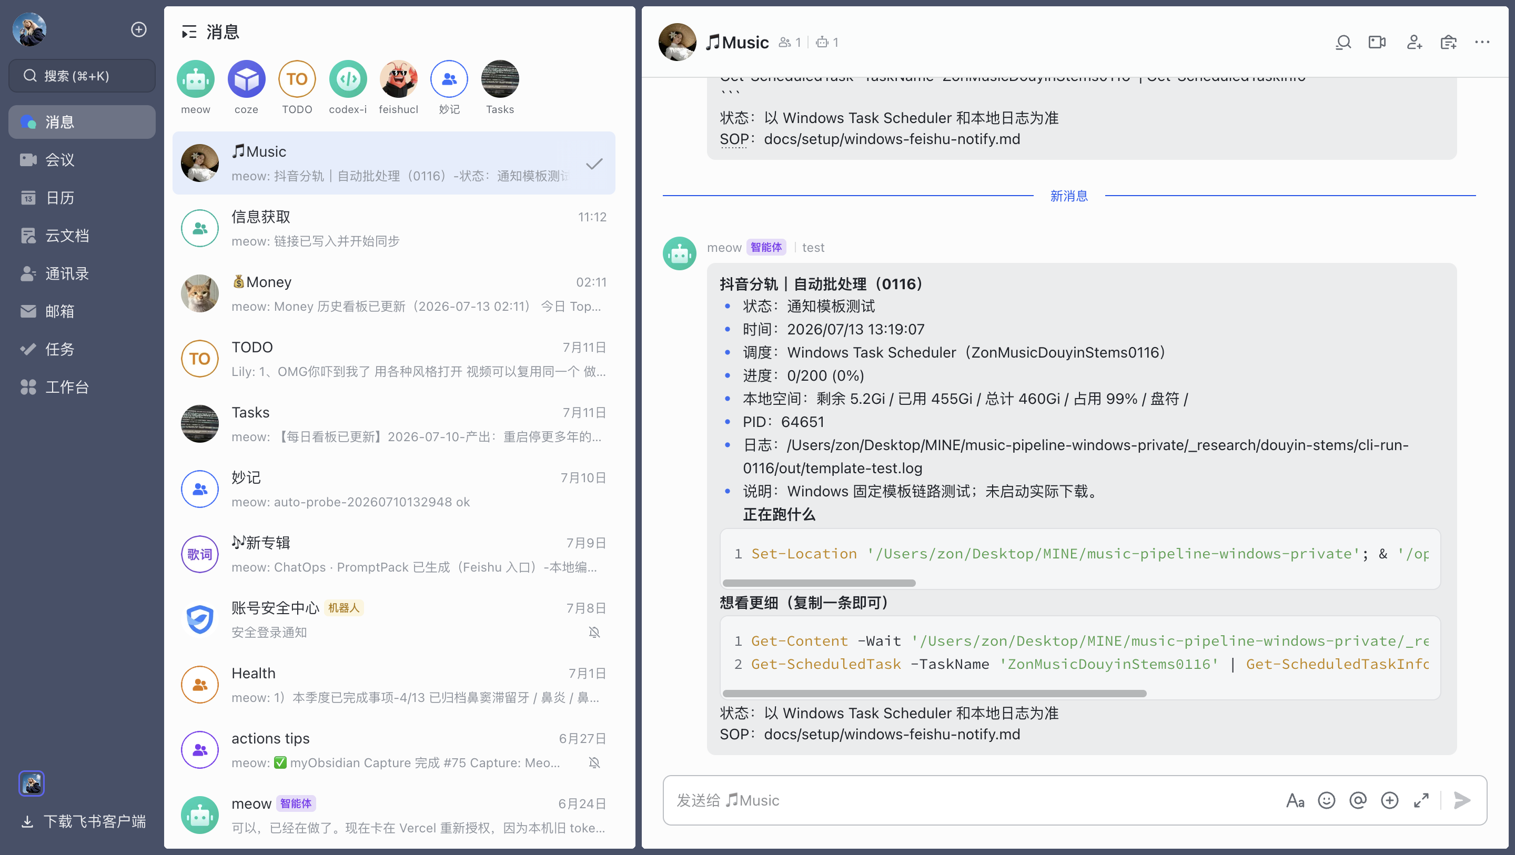The height and width of the screenshot is (855, 1515).
Task: Open the 新专辑 conversation
Action: (x=394, y=555)
